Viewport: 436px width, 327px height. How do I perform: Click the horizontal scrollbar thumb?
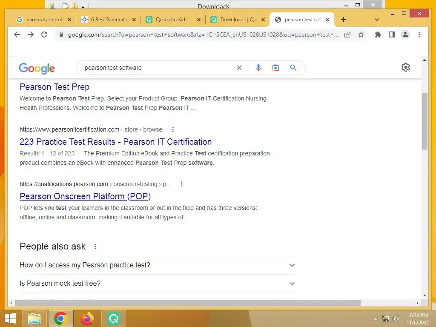pos(188,303)
